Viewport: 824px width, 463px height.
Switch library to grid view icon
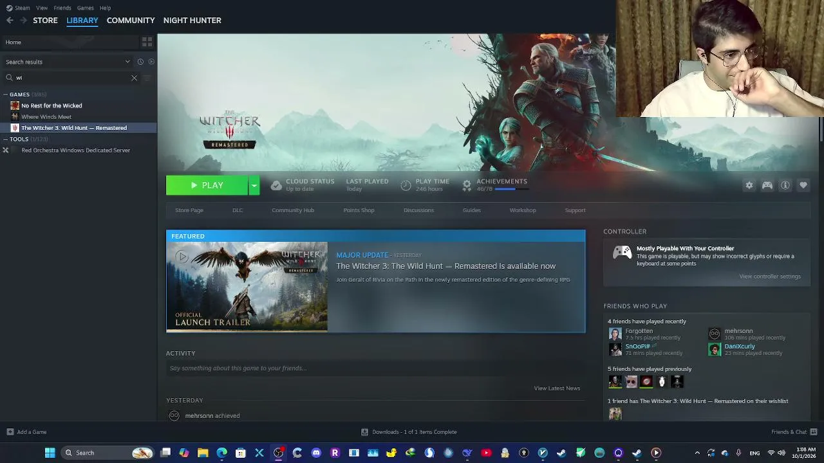coord(147,42)
